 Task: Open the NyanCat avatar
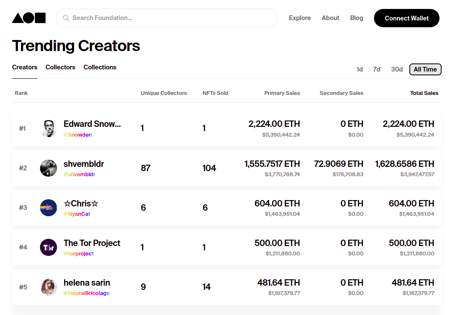[49, 208]
